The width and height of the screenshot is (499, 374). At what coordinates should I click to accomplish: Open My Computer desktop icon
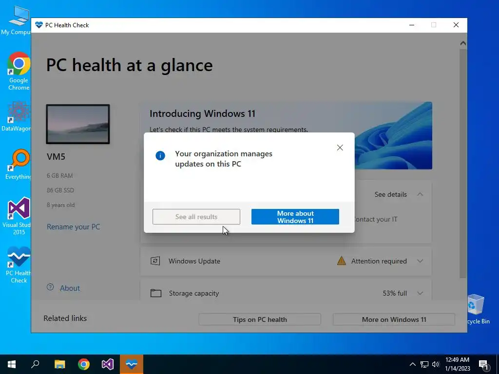click(17, 20)
